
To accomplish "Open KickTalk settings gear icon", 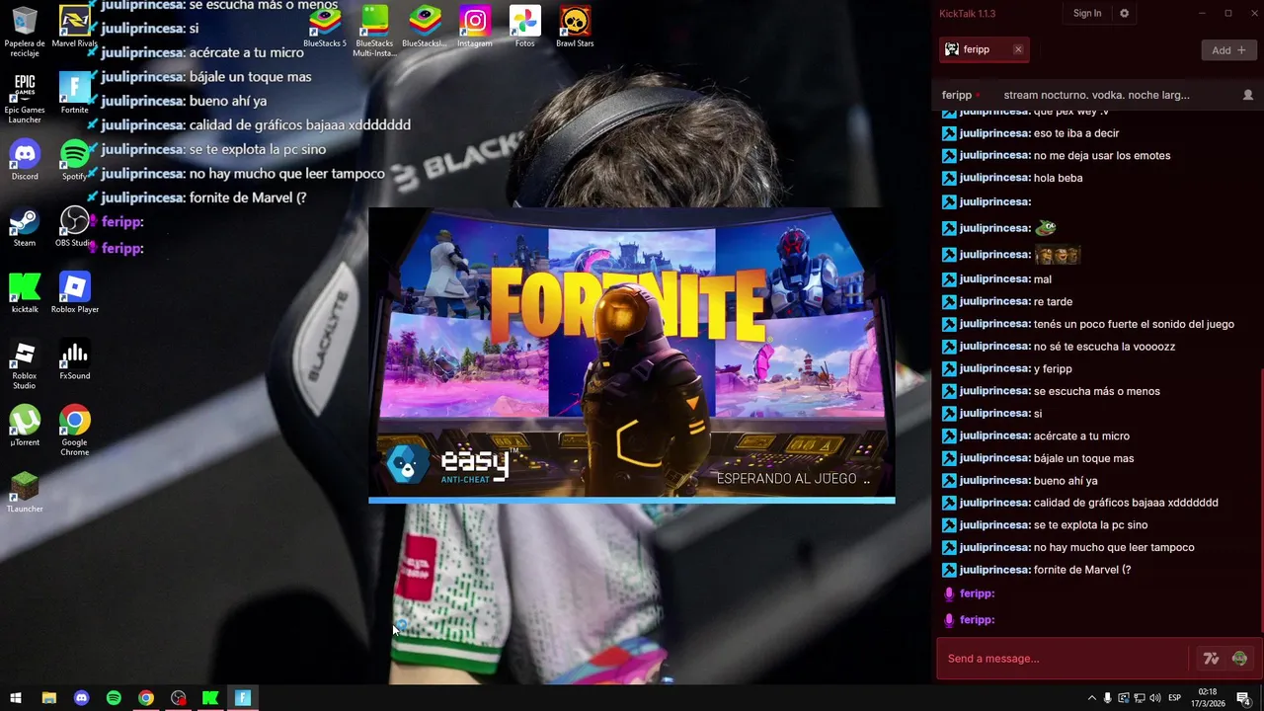I will click(1124, 14).
